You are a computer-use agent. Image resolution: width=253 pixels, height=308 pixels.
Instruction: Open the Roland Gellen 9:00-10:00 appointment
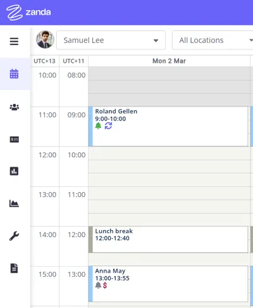[168, 126]
